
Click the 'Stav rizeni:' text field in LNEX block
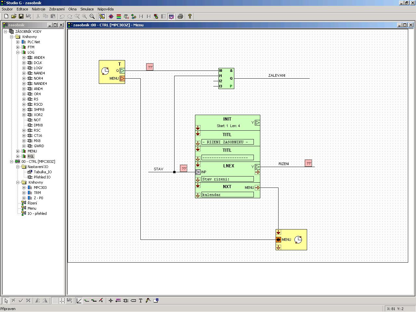pos(227,179)
